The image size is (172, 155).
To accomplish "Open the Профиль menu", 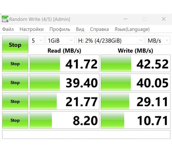I will tap(60, 30).
